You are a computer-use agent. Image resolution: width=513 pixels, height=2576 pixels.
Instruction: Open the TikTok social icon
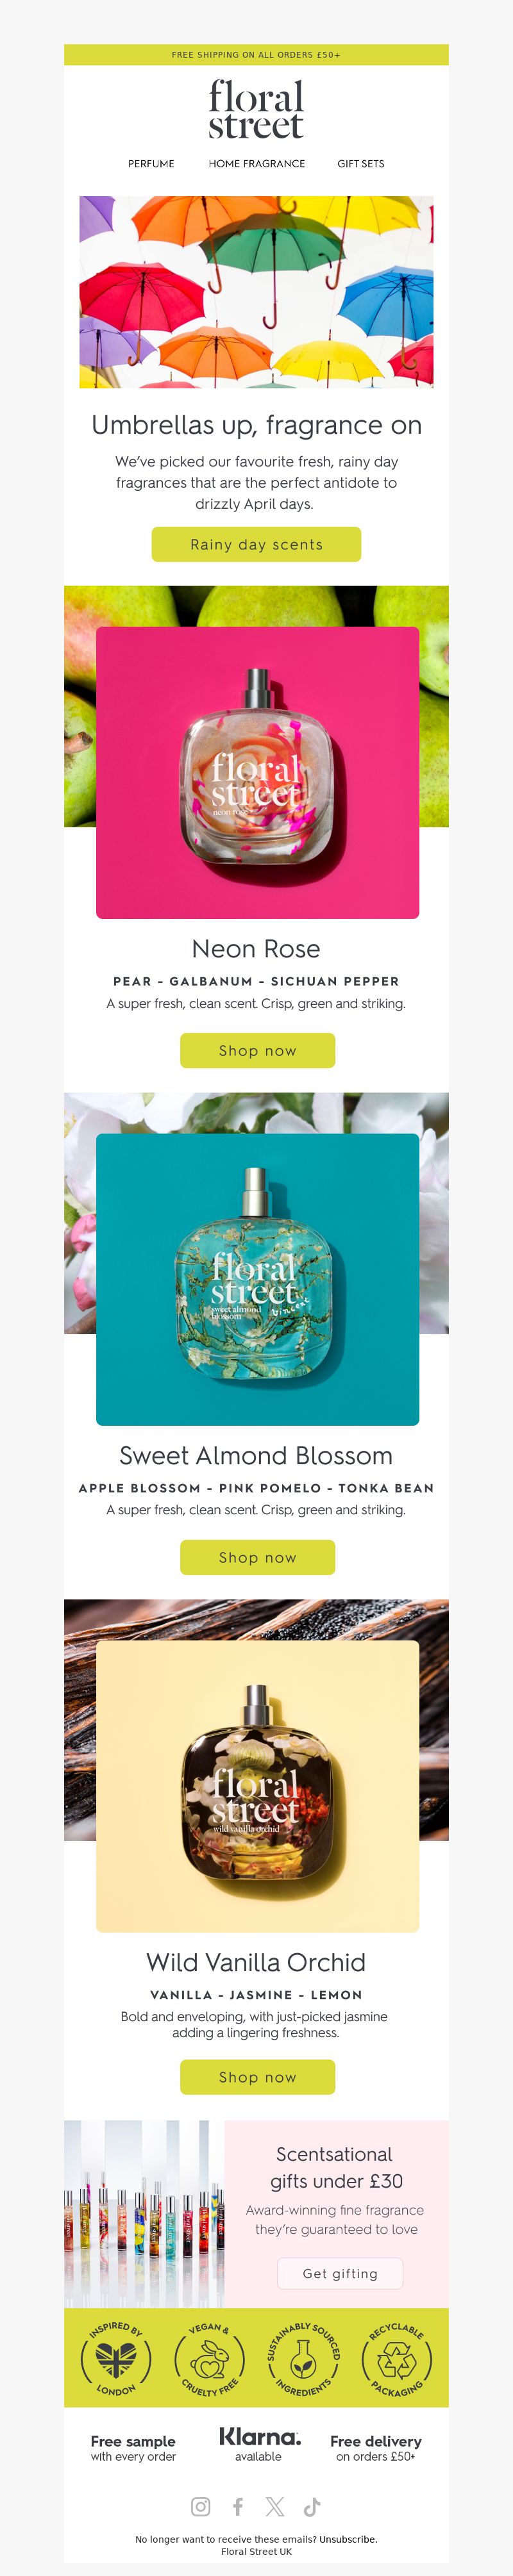pos(312,2506)
